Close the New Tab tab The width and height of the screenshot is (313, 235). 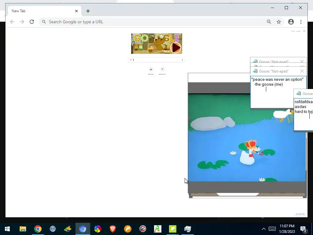tap(76, 11)
